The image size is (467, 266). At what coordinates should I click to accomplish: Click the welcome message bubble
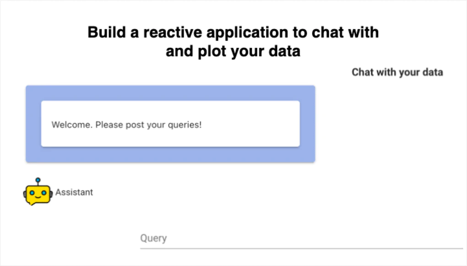point(171,124)
